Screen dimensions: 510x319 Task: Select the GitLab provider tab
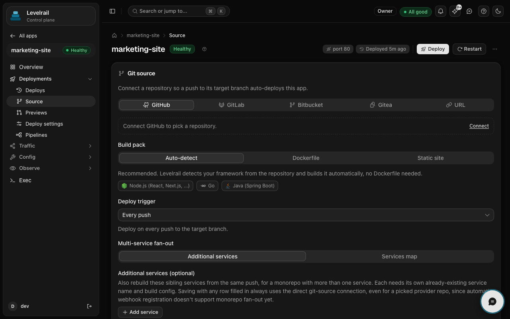(x=231, y=105)
